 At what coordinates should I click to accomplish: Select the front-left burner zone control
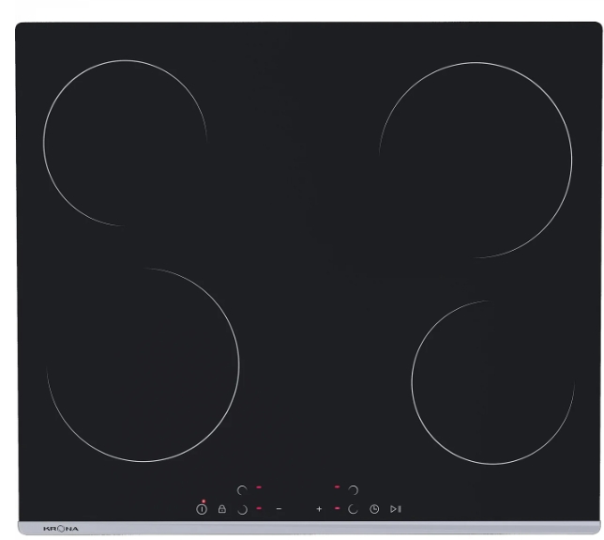tap(241, 509)
